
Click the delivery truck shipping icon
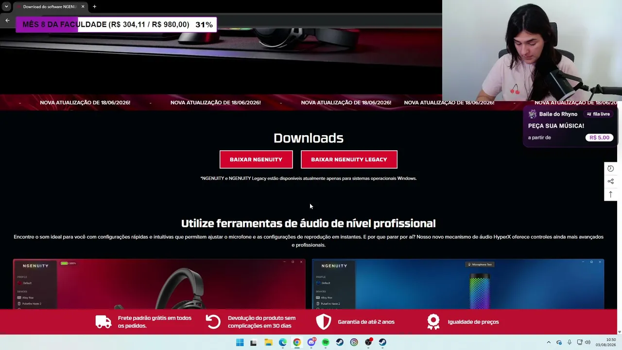pyautogui.click(x=103, y=322)
